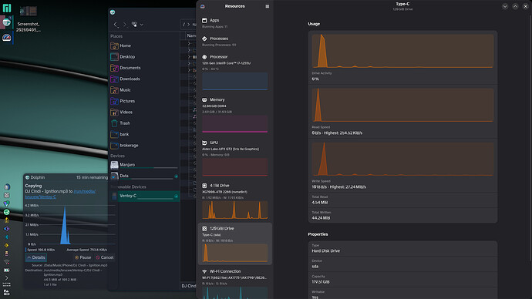532x299 pixels.
Task: Open Trash in Dolphin Places
Action: [x=144, y=123]
